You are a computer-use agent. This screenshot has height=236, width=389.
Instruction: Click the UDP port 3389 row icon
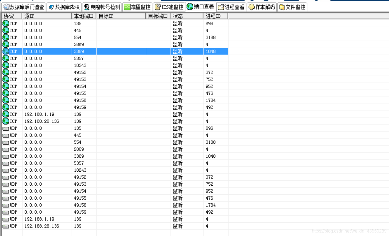6,156
